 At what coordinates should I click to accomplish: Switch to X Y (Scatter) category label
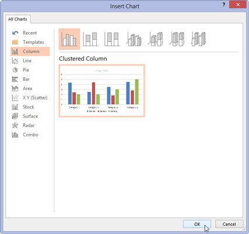point(35,98)
